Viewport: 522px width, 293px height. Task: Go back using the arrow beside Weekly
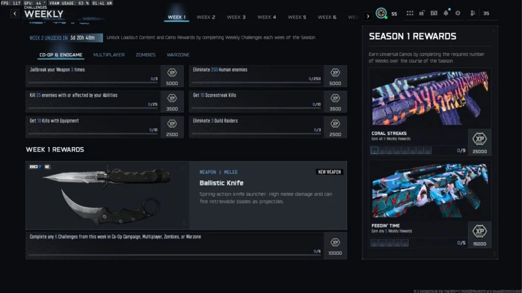[x=15, y=14]
